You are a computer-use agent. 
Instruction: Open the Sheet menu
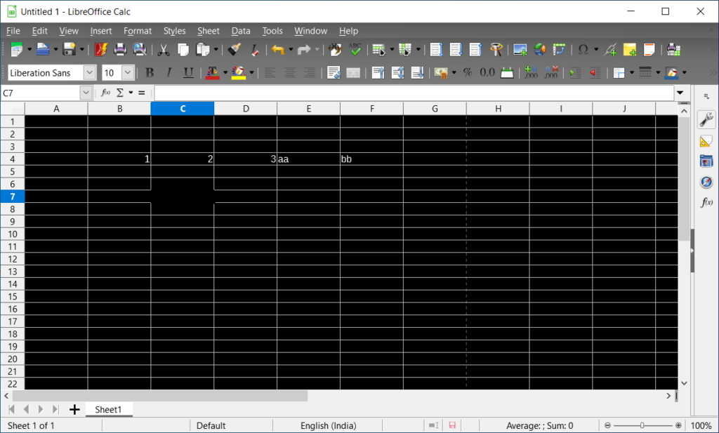pyautogui.click(x=209, y=31)
